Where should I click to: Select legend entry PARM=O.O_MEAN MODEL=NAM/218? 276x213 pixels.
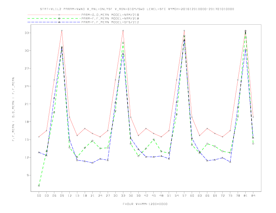coord(110,15)
